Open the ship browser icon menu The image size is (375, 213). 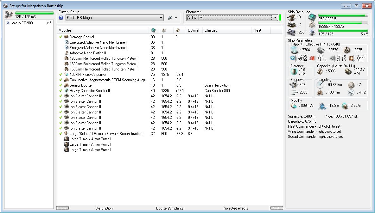coord(172,18)
